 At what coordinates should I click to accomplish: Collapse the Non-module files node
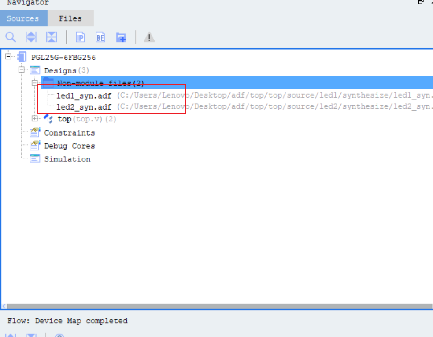pyautogui.click(x=34, y=83)
